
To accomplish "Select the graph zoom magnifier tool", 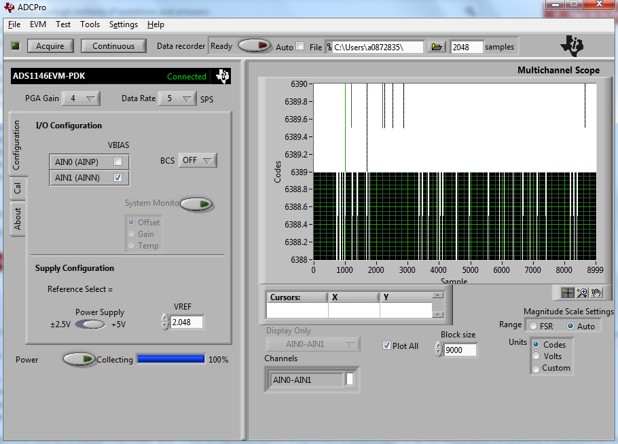I will tap(582, 293).
